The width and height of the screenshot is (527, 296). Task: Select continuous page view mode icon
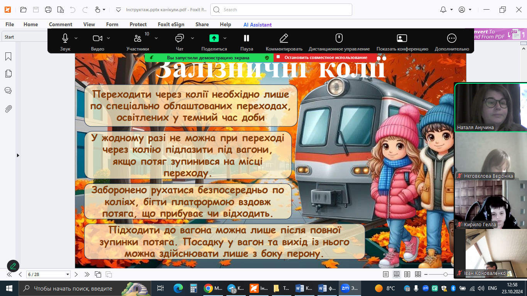click(397, 274)
